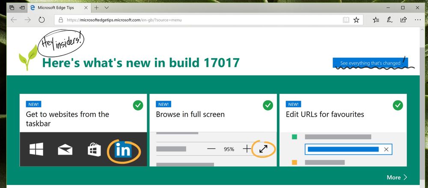
Task: Set these tabs aside icon
Action: click(22, 8)
